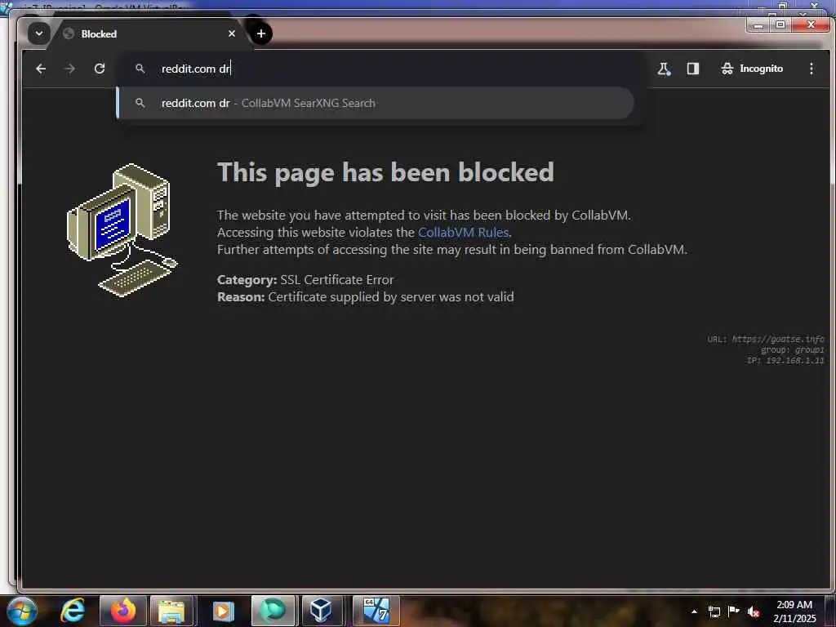This screenshot has width=836, height=627.
Task: Click the retro computer illustration
Action: coord(122,230)
